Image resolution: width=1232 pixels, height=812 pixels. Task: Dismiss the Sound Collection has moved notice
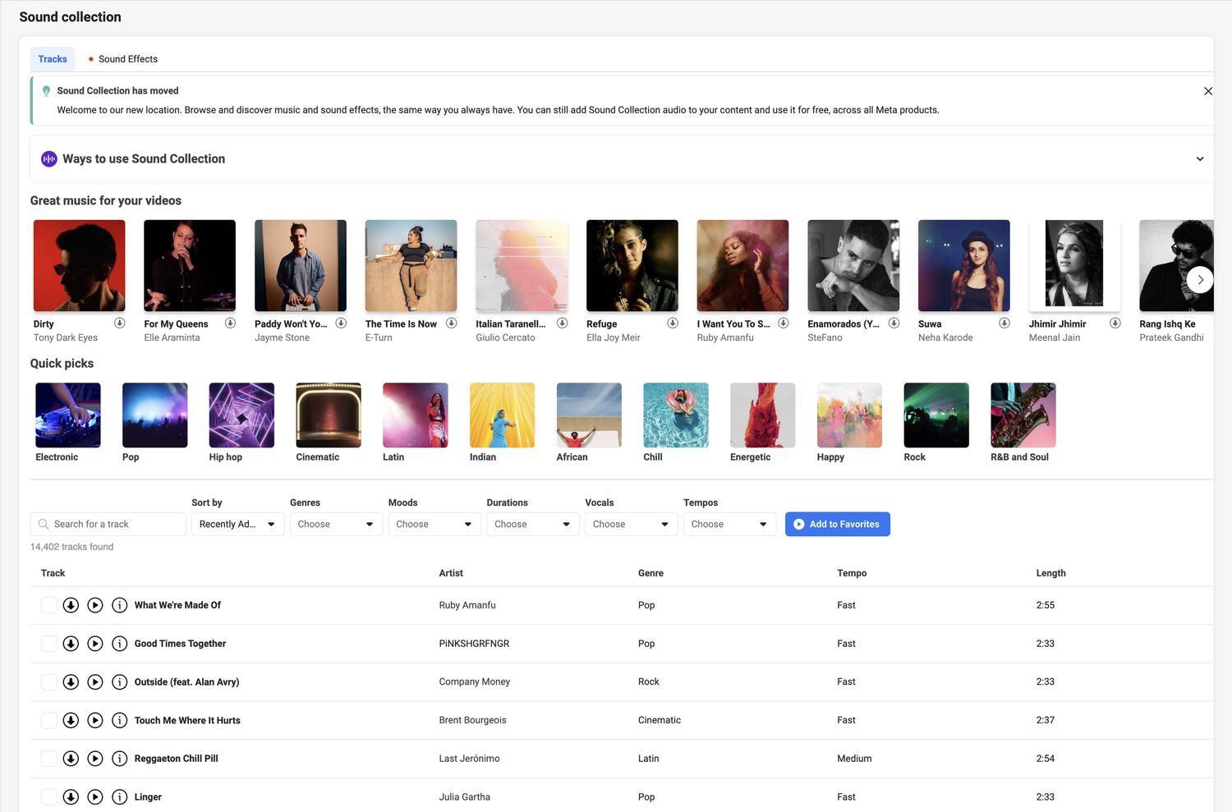click(x=1208, y=91)
